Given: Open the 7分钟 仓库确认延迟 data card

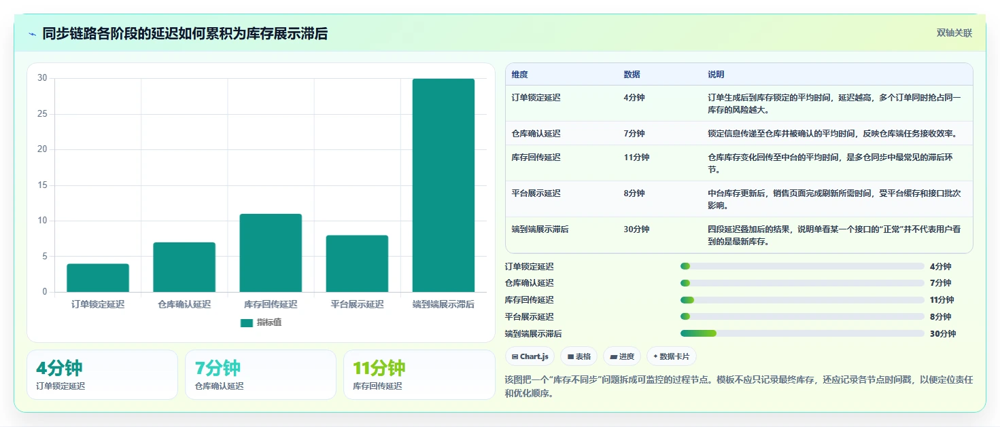Looking at the screenshot, I should point(260,375).
